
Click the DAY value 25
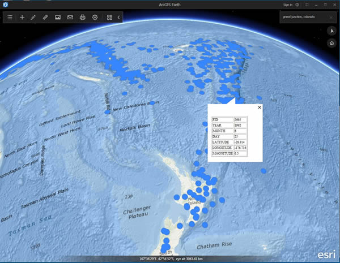[240, 136]
